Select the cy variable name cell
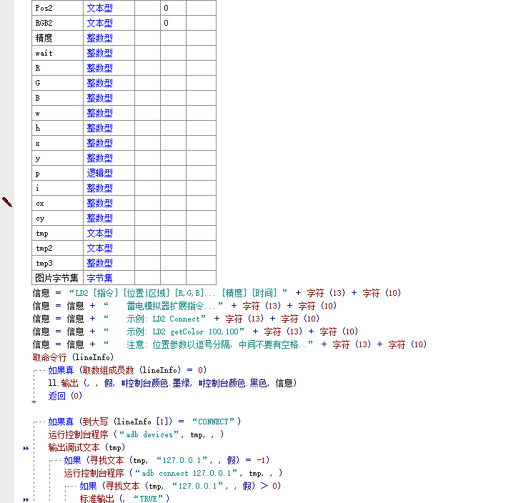 (x=57, y=218)
